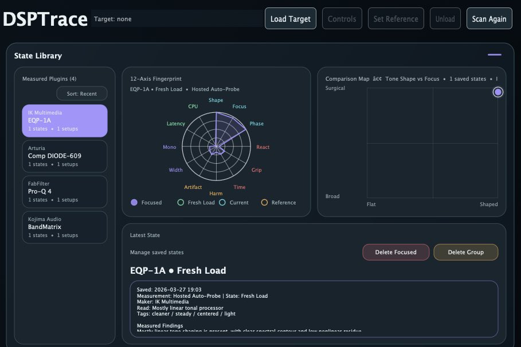Click the DSPTrace logo title
Viewport: 521px width, 347px height.
point(45,19)
